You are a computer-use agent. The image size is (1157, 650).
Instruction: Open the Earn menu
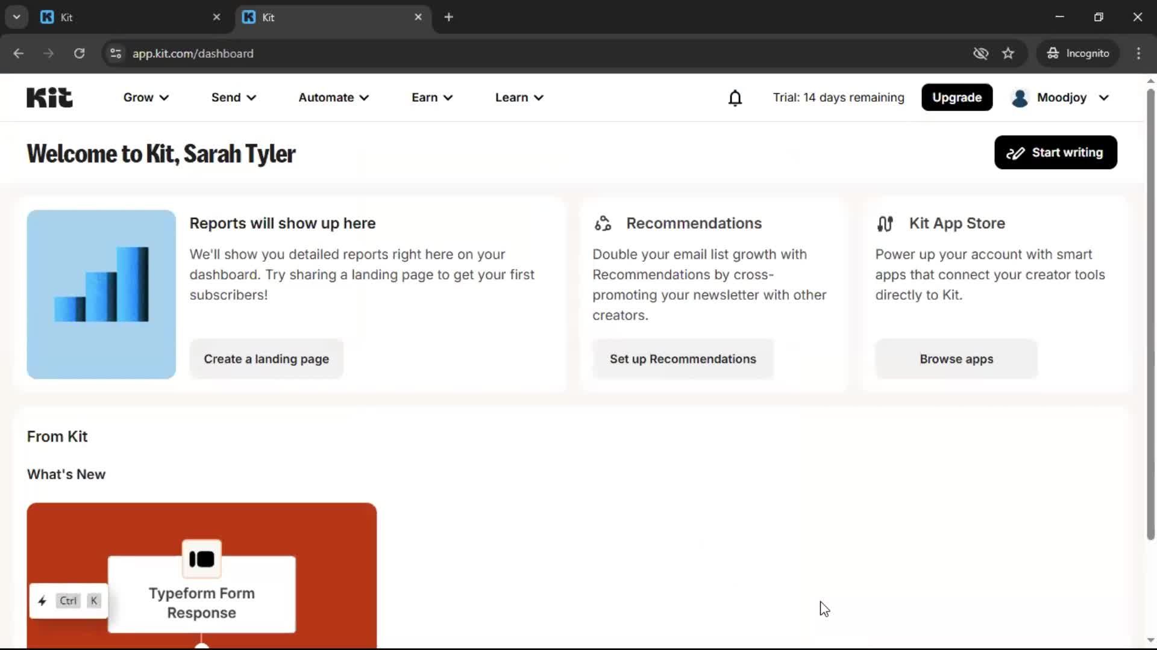point(431,97)
